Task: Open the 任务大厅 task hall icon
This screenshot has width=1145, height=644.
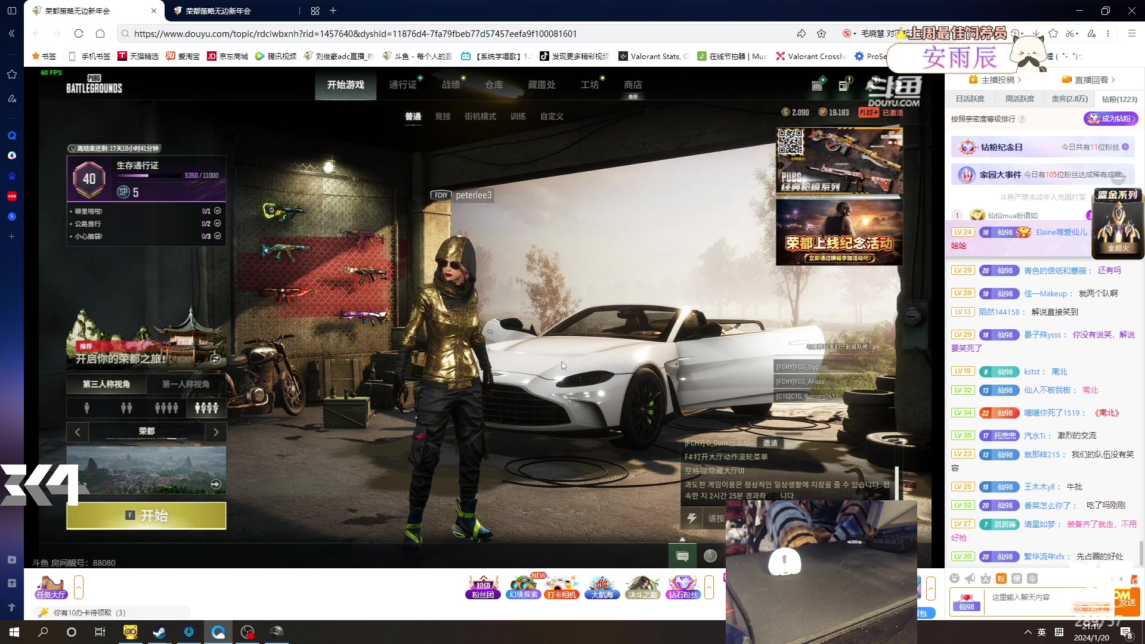Action: (51, 587)
